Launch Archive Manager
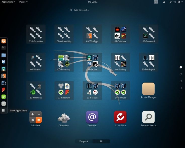185x148 pixels. [149, 90]
